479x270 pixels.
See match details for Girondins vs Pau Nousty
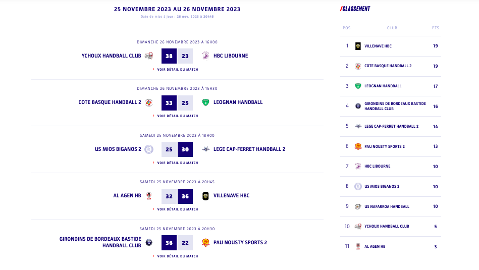tap(177, 256)
